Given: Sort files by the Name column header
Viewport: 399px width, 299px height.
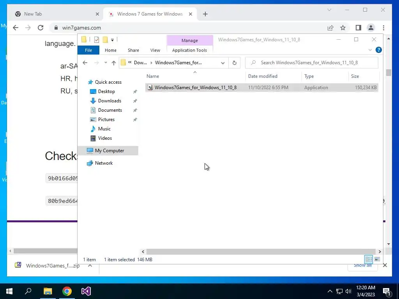Looking at the screenshot, I should click(153, 76).
